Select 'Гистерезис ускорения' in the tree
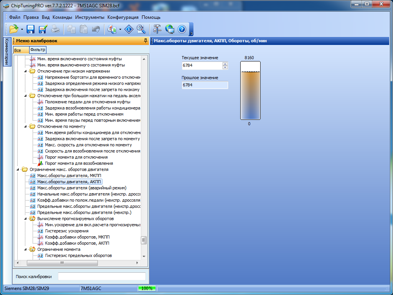This screenshot has width=393, height=295. click(66, 231)
